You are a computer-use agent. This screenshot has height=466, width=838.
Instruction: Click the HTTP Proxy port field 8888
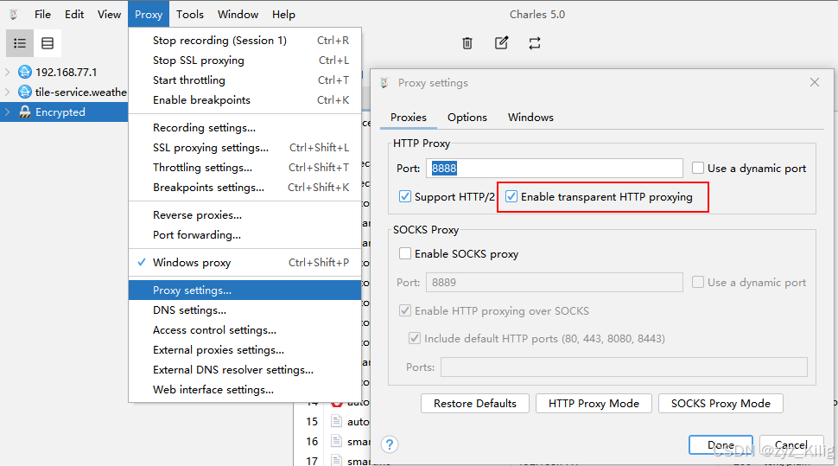click(555, 168)
